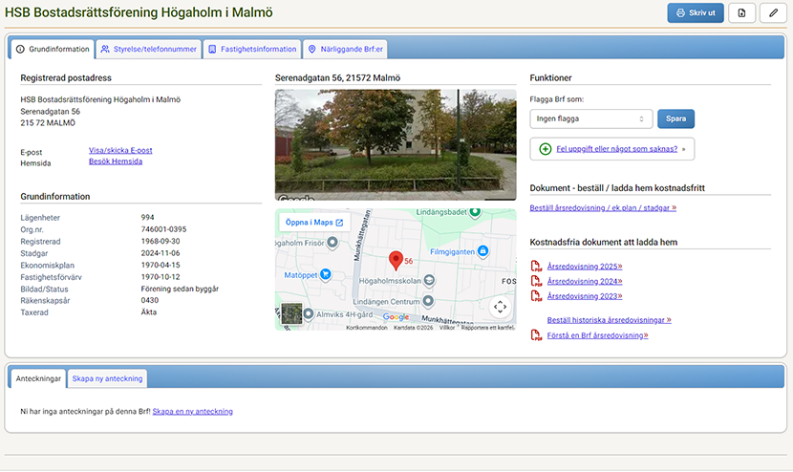Click the Skriv ut print button
Screen dimensions: 793x472
coord(696,13)
